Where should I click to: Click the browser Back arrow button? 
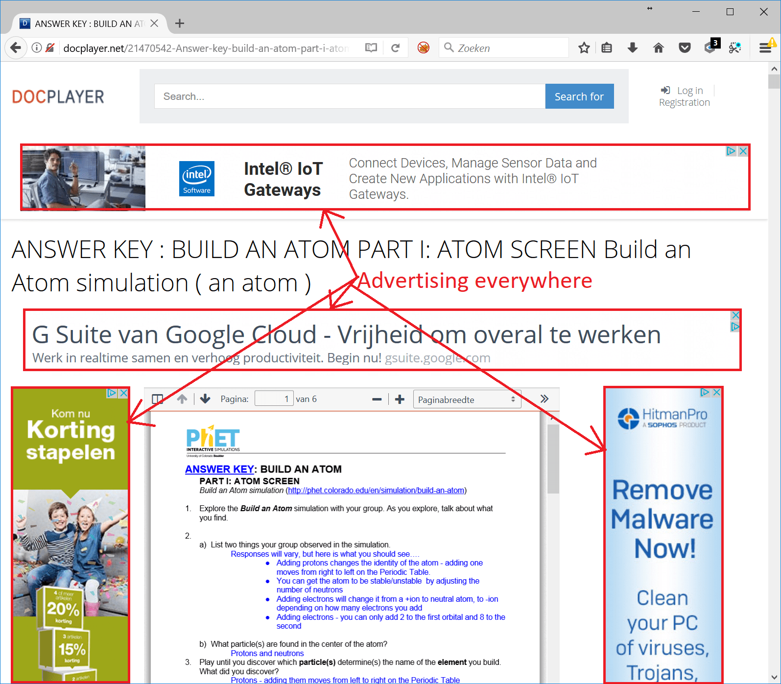pos(16,48)
